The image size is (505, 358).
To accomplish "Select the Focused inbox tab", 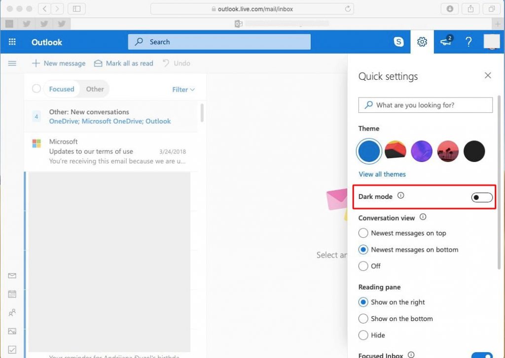I will coord(62,89).
